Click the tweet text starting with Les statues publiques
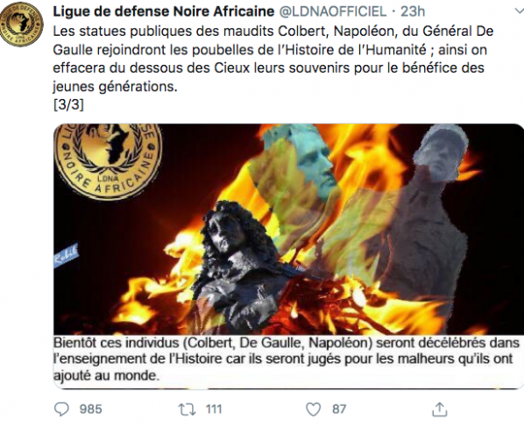This screenshot has height=427, width=524. (273, 59)
